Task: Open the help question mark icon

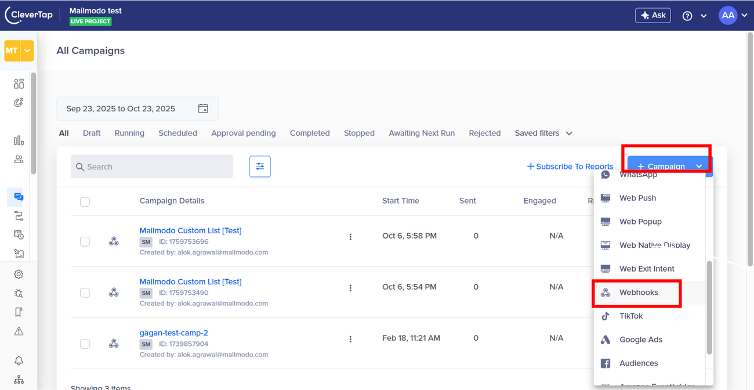Action: [x=687, y=16]
